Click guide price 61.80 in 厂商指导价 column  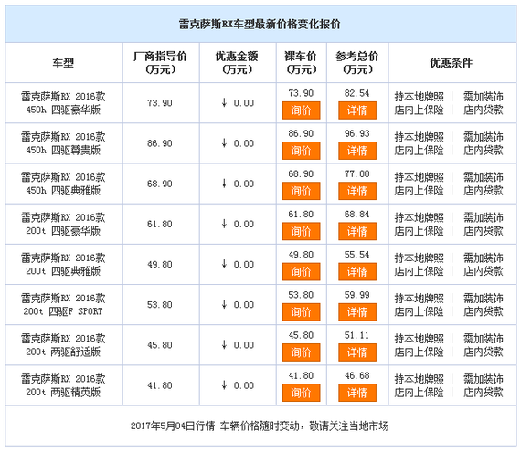pos(160,225)
